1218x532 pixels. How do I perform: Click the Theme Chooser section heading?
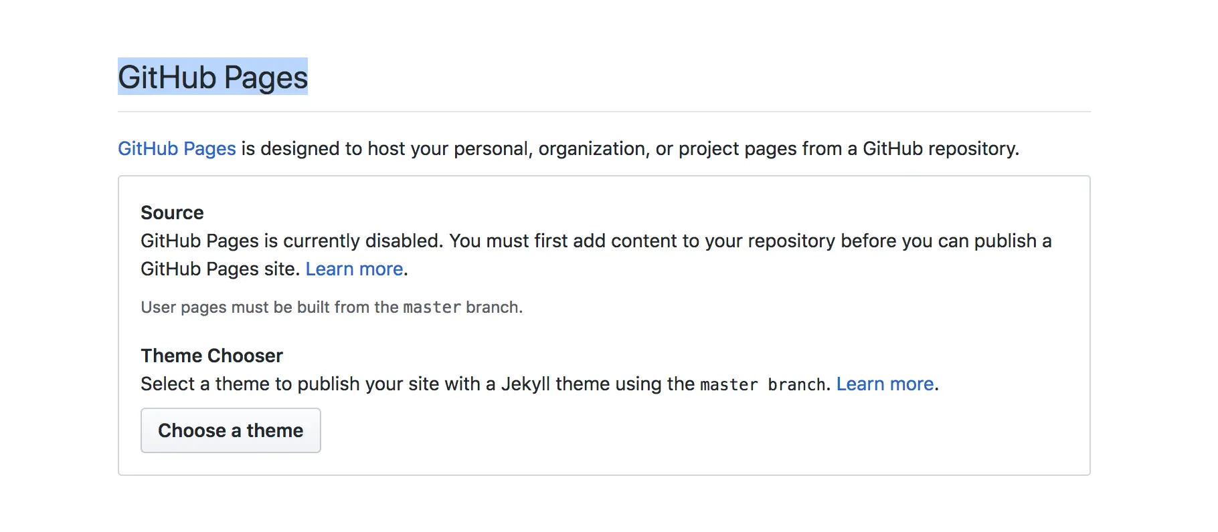211,356
